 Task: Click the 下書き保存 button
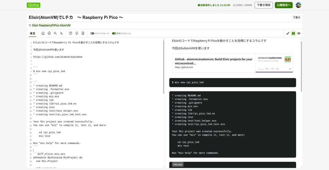click(x=264, y=5)
